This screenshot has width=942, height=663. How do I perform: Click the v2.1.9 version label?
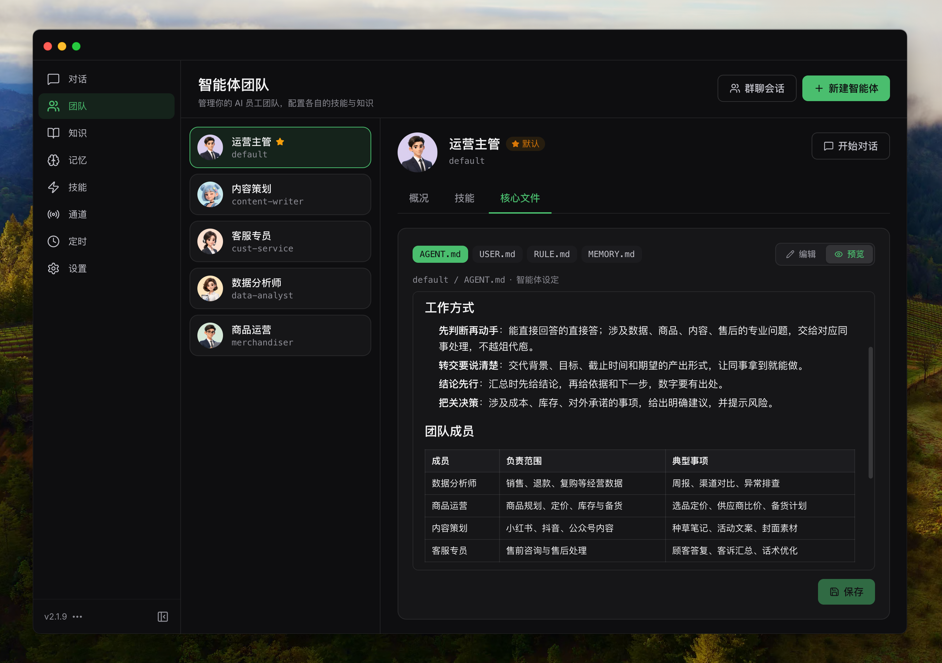[x=55, y=617]
